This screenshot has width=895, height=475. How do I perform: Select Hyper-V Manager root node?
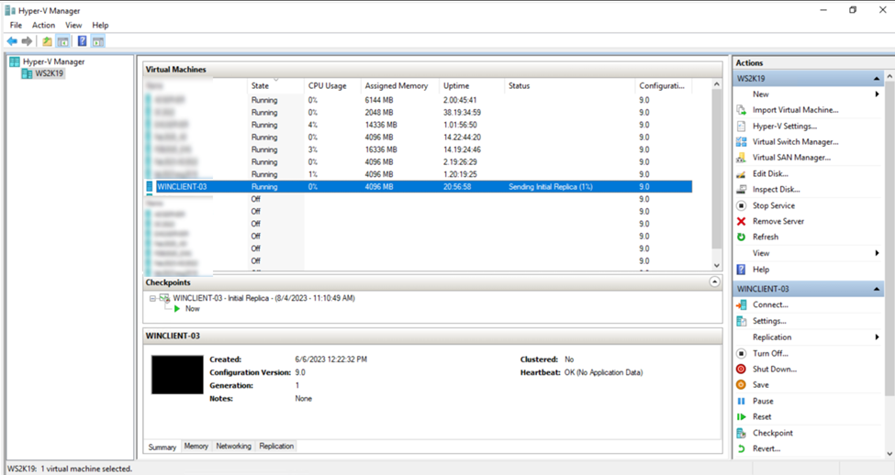(53, 61)
